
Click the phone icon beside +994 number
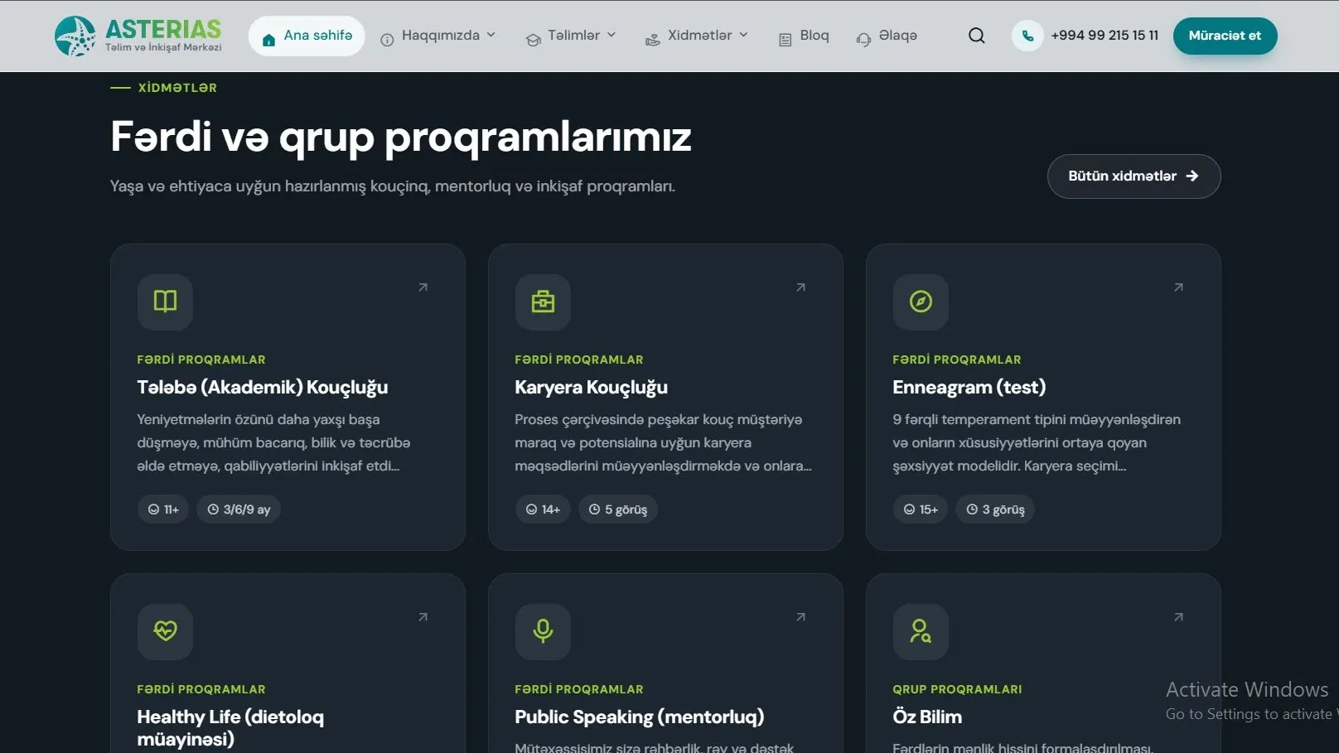pyautogui.click(x=1027, y=36)
